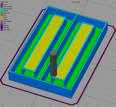Click the 'Infill' legend label

click(5, 15)
